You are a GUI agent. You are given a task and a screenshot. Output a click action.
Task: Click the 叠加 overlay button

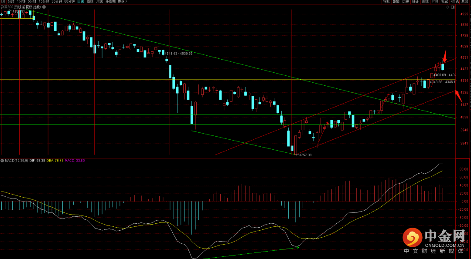click(396, 1)
